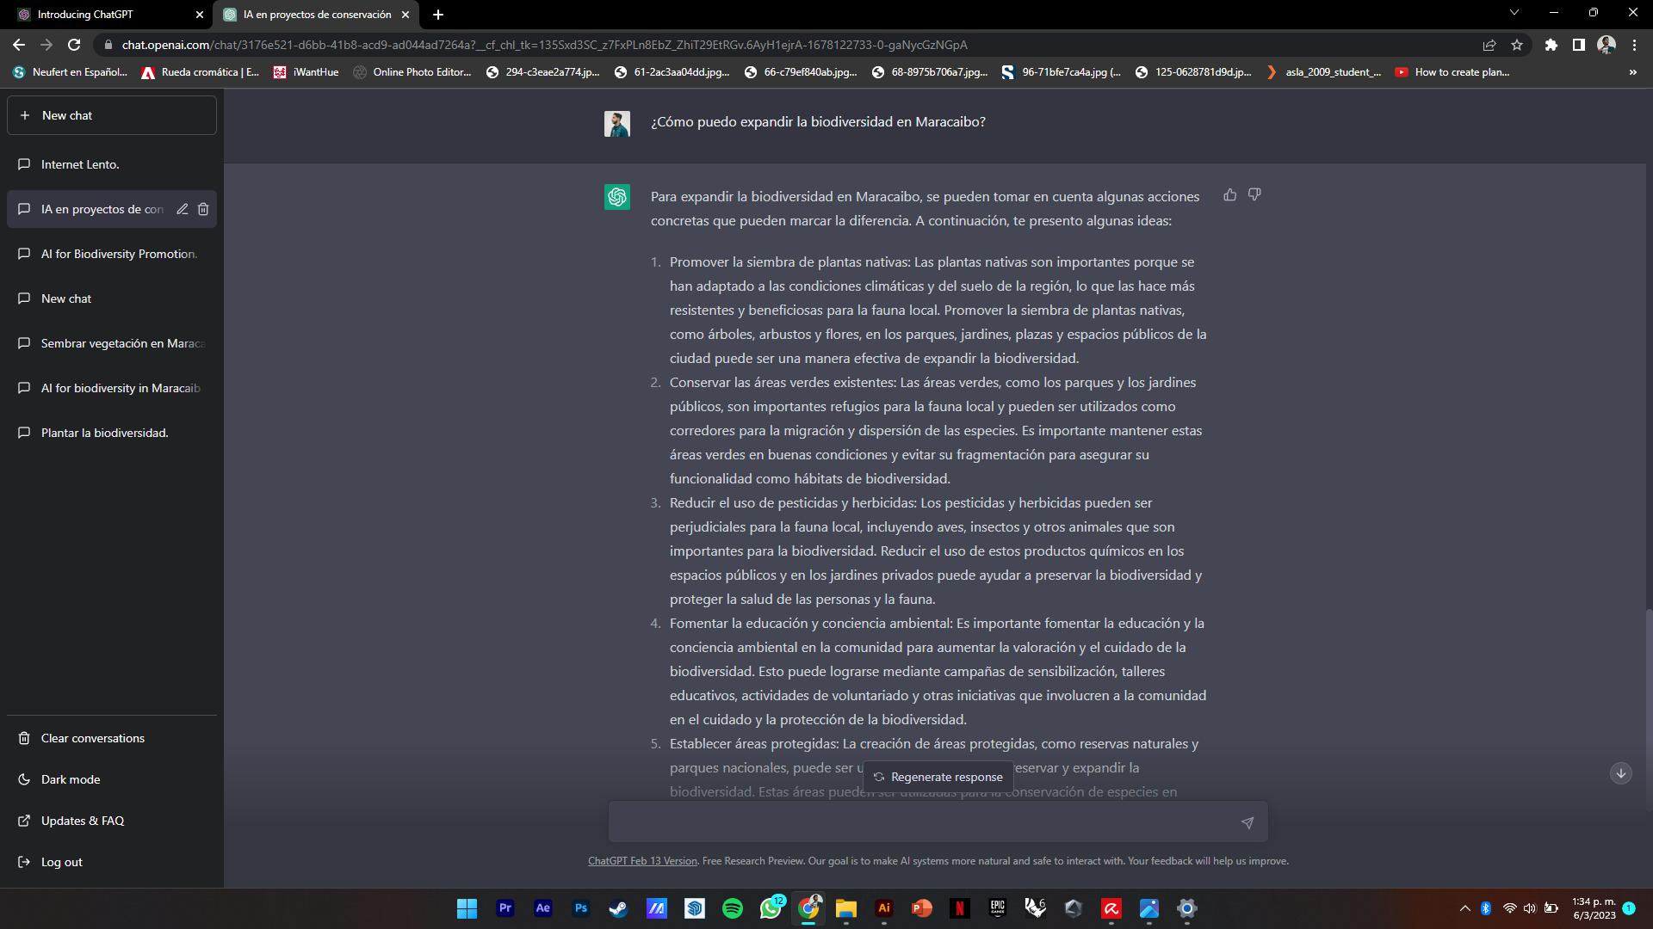
Task: Open the Chrome three-dot menu
Action: point(1634,45)
